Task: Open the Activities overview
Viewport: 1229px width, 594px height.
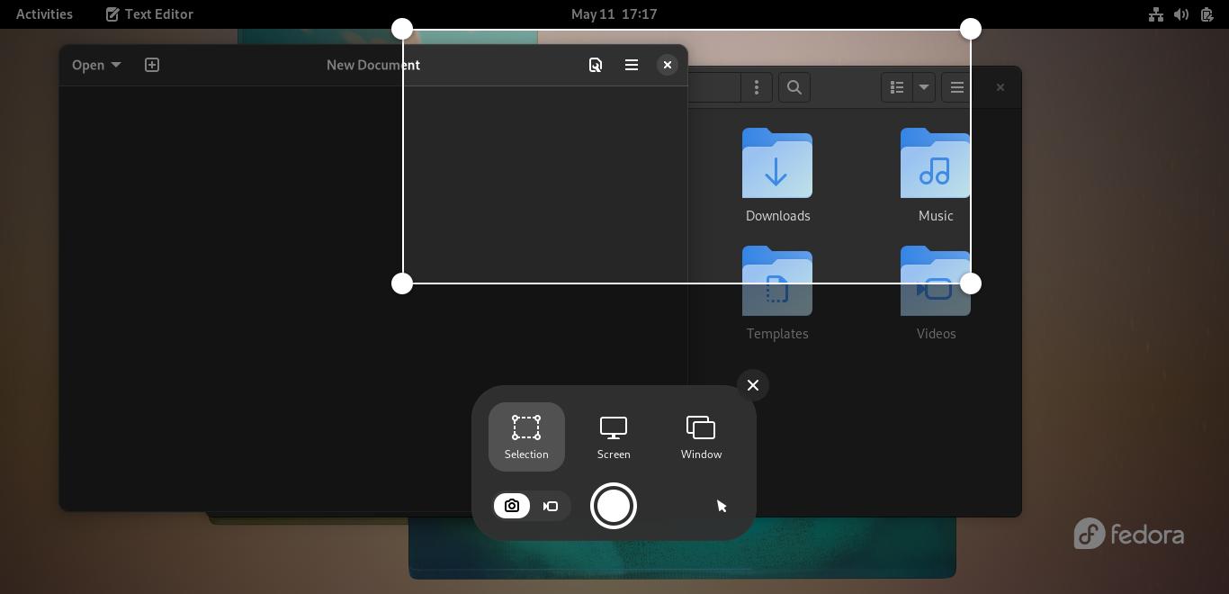Action: (44, 14)
